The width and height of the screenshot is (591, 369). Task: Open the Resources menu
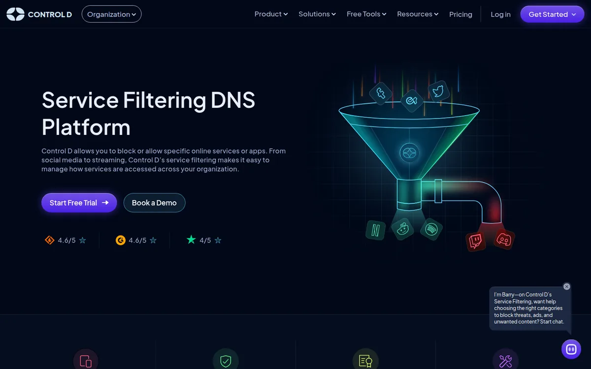418,14
